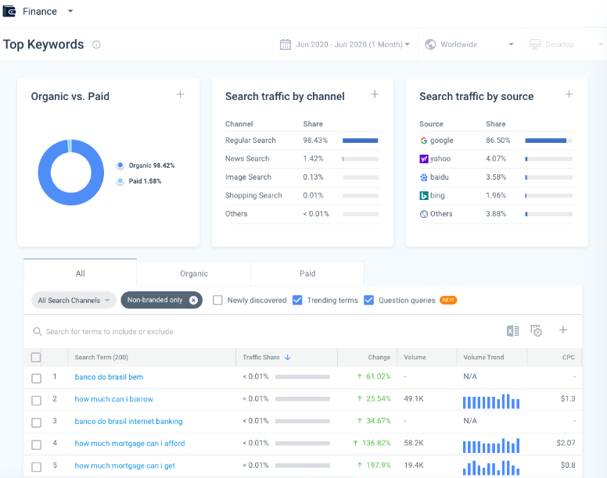Click the plus icon above the table
Image resolution: width=607 pixels, height=478 pixels.
coord(562,330)
